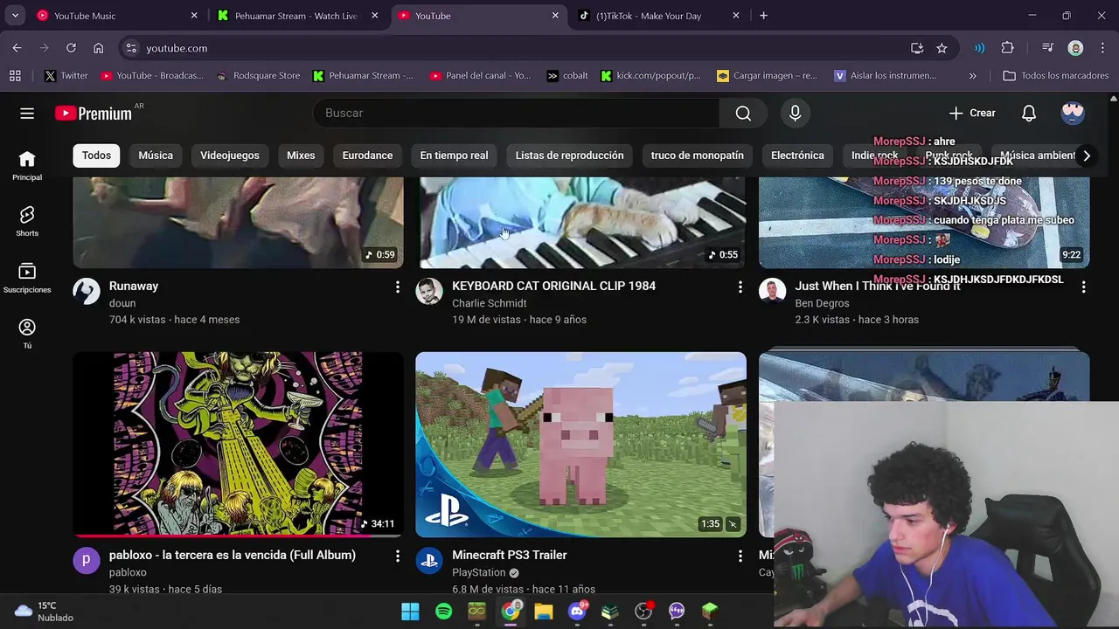Click the browser home button
This screenshot has width=1119, height=629.
coord(98,48)
